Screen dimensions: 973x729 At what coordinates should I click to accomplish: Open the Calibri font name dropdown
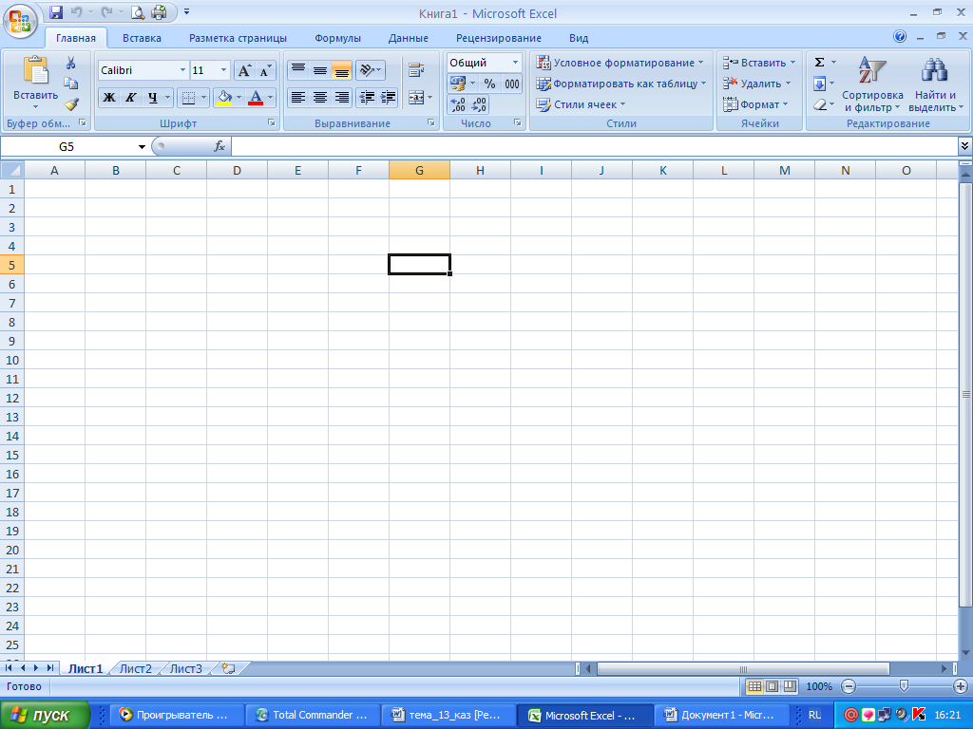point(182,70)
